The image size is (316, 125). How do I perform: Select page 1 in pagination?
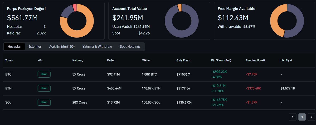pos(302,117)
